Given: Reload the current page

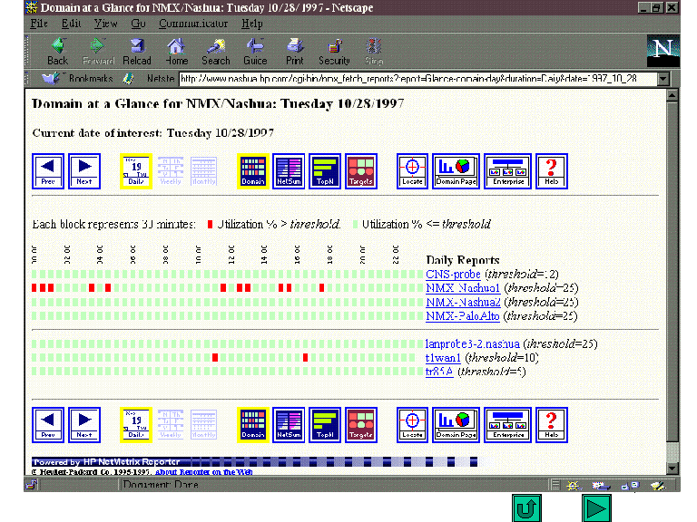Looking at the screenshot, I should [137, 50].
